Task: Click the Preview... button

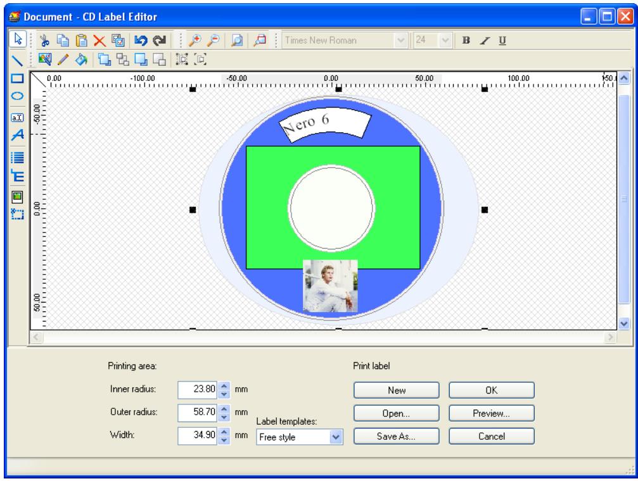Action: (492, 413)
